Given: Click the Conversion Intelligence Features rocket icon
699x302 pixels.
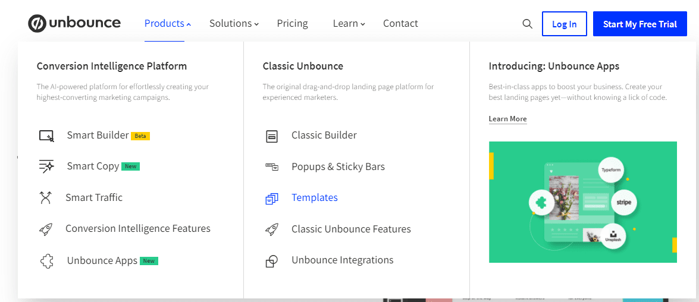Looking at the screenshot, I should click(46, 229).
